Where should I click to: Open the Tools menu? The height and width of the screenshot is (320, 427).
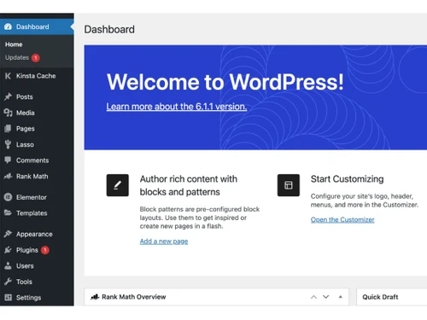pyautogui.click(x=37, y=282)
